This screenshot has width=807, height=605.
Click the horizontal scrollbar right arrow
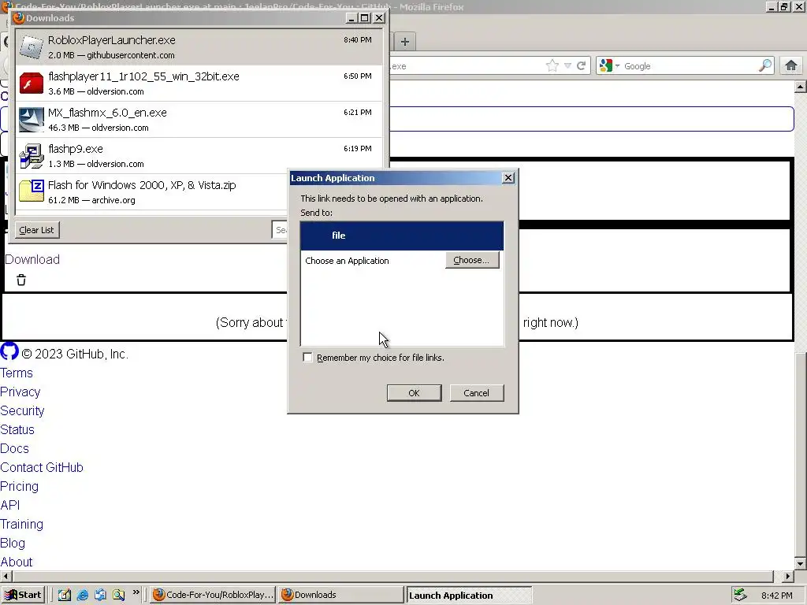click(x=788, y=576)
